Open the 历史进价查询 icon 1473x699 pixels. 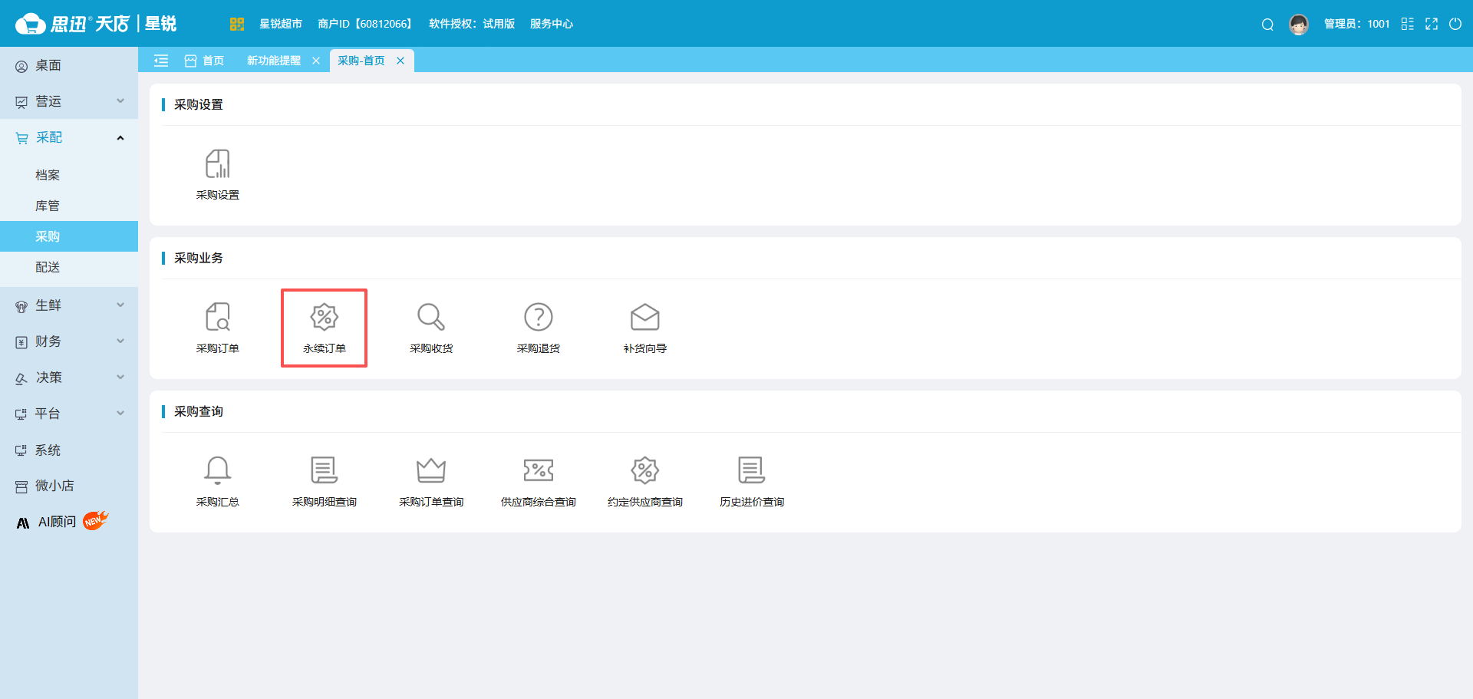751,471
